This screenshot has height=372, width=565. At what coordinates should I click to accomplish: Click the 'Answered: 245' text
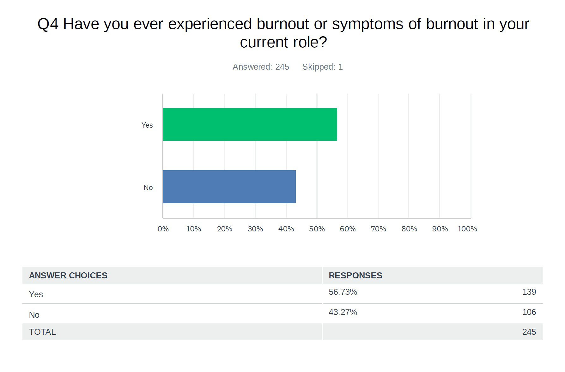pyautogui.click(x=261, y=67)
